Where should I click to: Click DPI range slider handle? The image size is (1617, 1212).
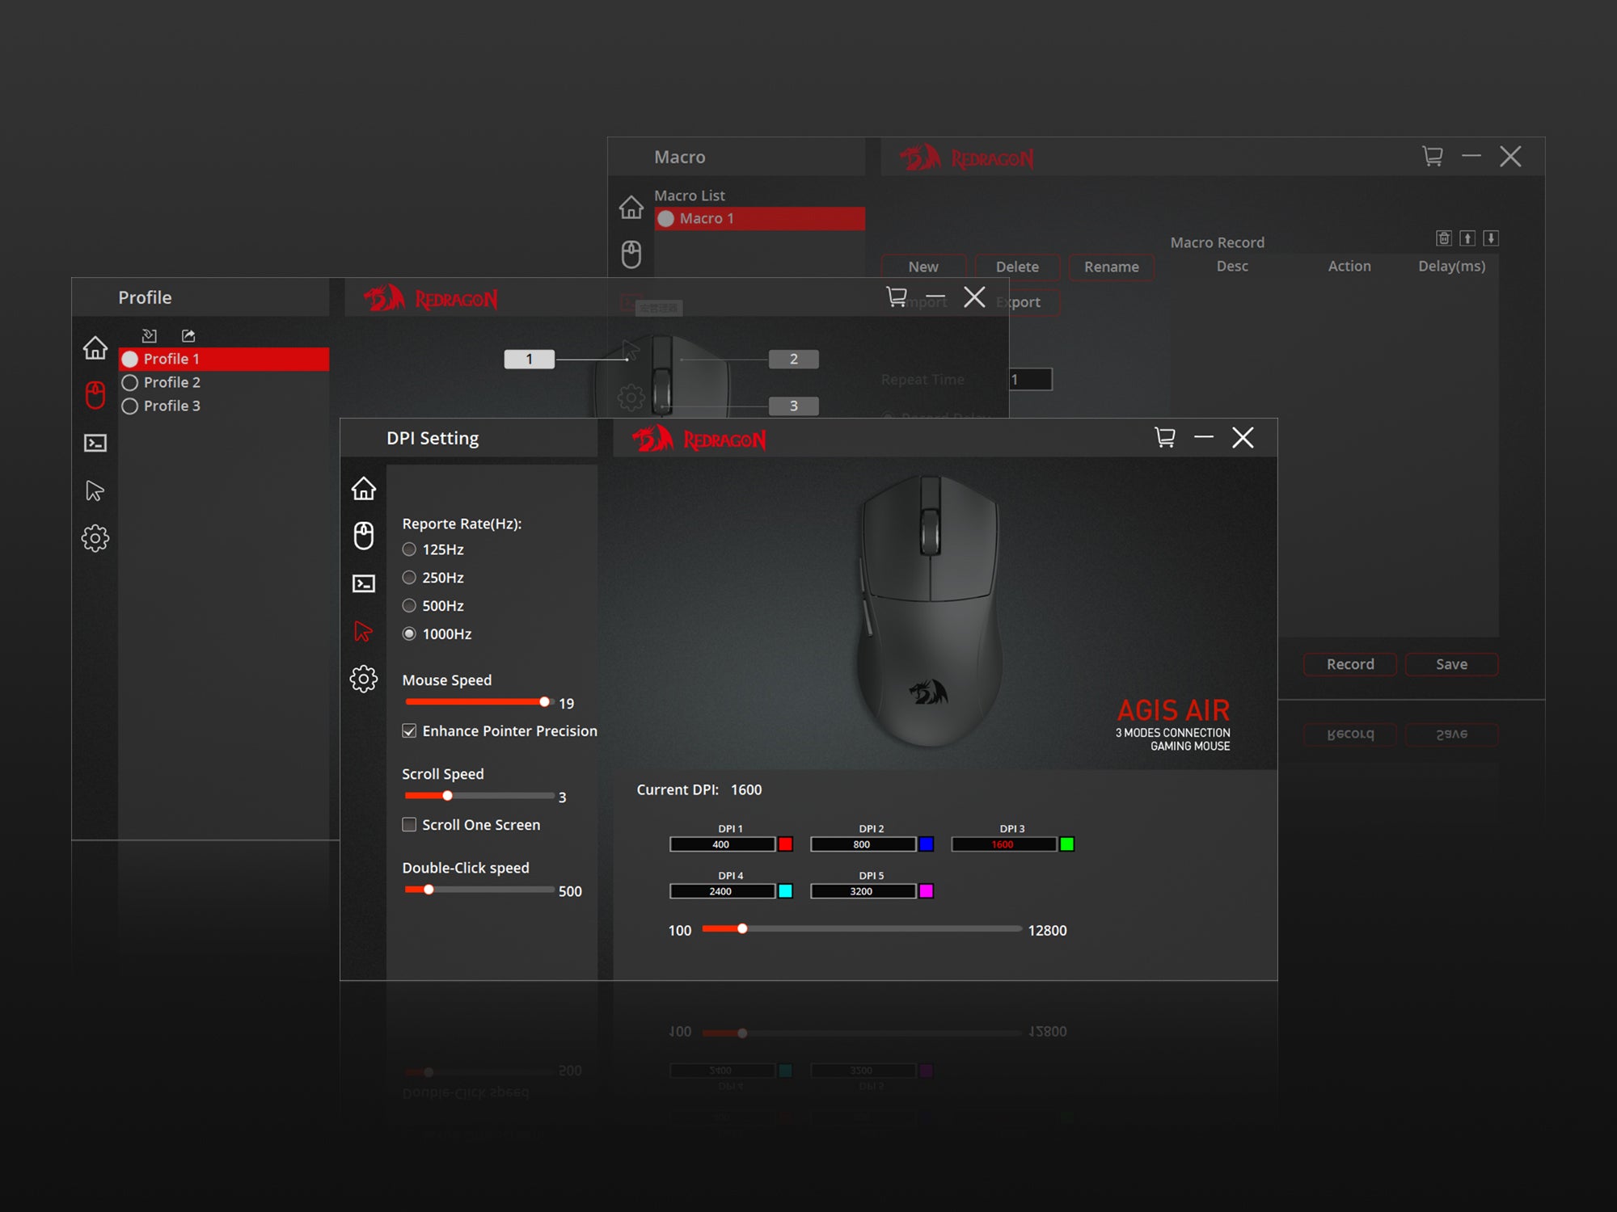(x=742, y=928)
